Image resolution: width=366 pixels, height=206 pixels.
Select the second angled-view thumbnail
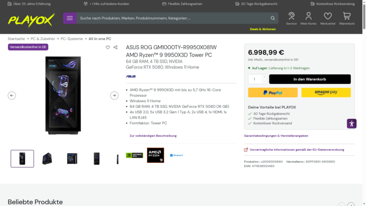click(x=47, y=158)
